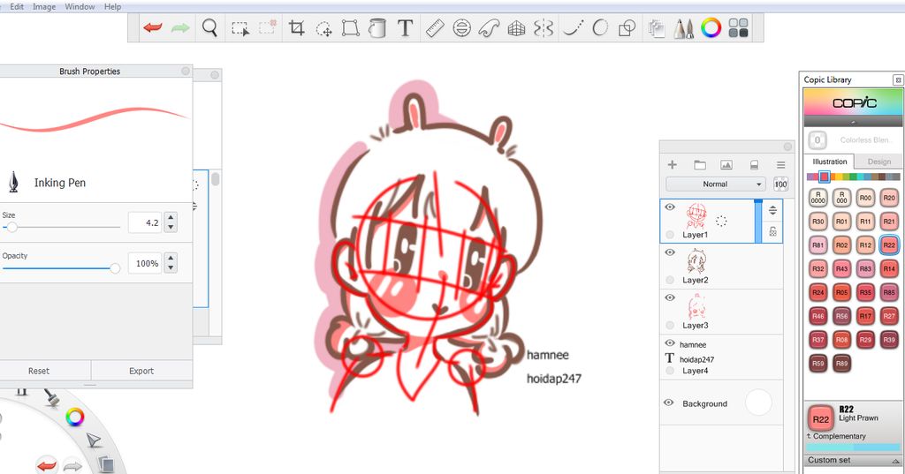Hide Layer1 with its eye icon
The height and width of the screenshot is (474, 905).
click(670, 207)
